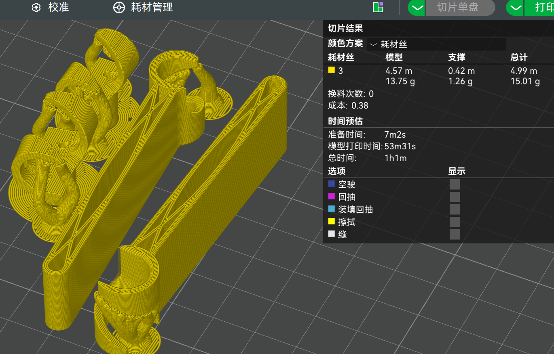Click the green plate layout icon
The height and width of the screenshot is (354, 554).
point(378,7)
